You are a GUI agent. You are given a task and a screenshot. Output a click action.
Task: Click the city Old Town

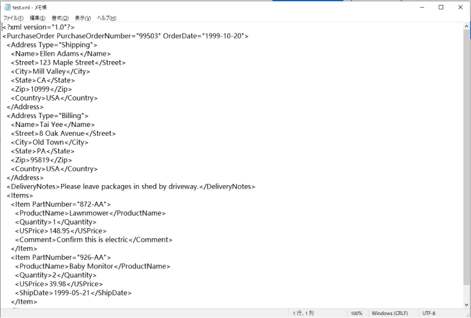[x=48, y=142]
